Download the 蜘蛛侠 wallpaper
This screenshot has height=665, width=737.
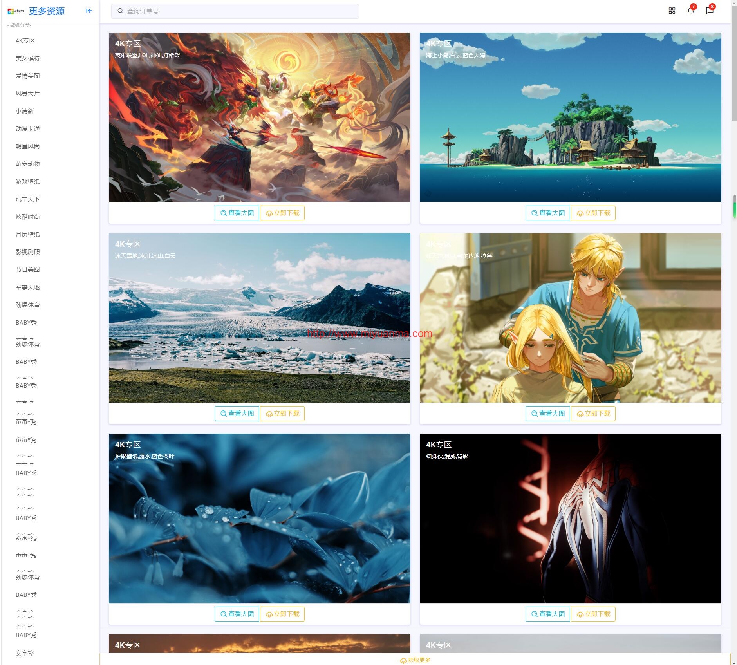(593, 614)
